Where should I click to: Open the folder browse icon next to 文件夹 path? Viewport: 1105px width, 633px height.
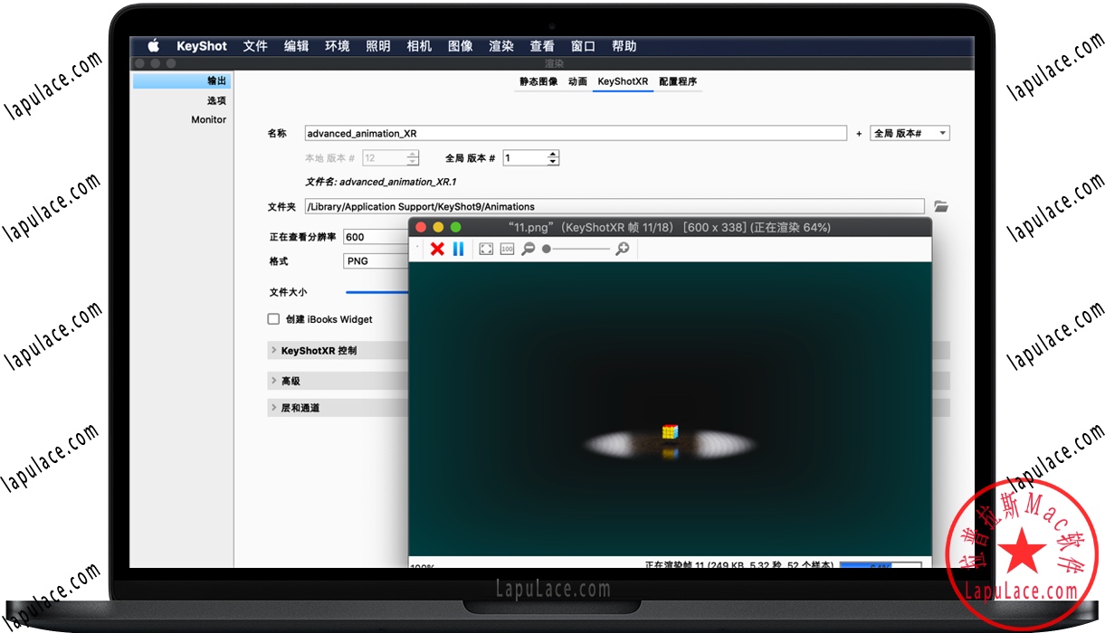[941, 206]
